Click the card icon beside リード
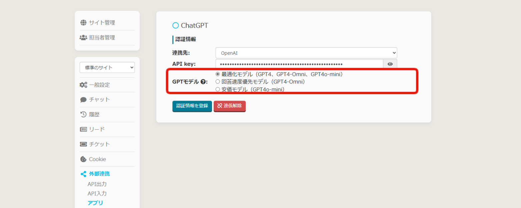The width and height of the screenshot is (521, 208). pos(83,129)
